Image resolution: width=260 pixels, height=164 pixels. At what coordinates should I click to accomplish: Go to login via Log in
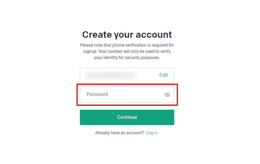pos(152,133)
